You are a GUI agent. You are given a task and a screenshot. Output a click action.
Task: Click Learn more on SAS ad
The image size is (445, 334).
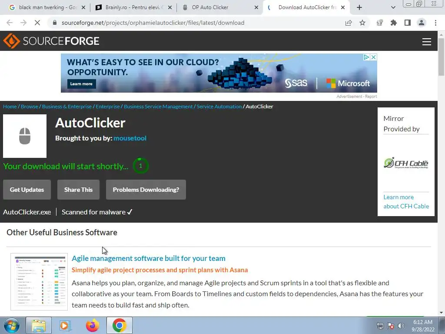point(81,84)
